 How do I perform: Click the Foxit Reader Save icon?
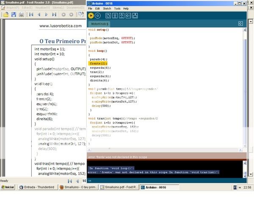pyautogui.click(x=14, y=14)
